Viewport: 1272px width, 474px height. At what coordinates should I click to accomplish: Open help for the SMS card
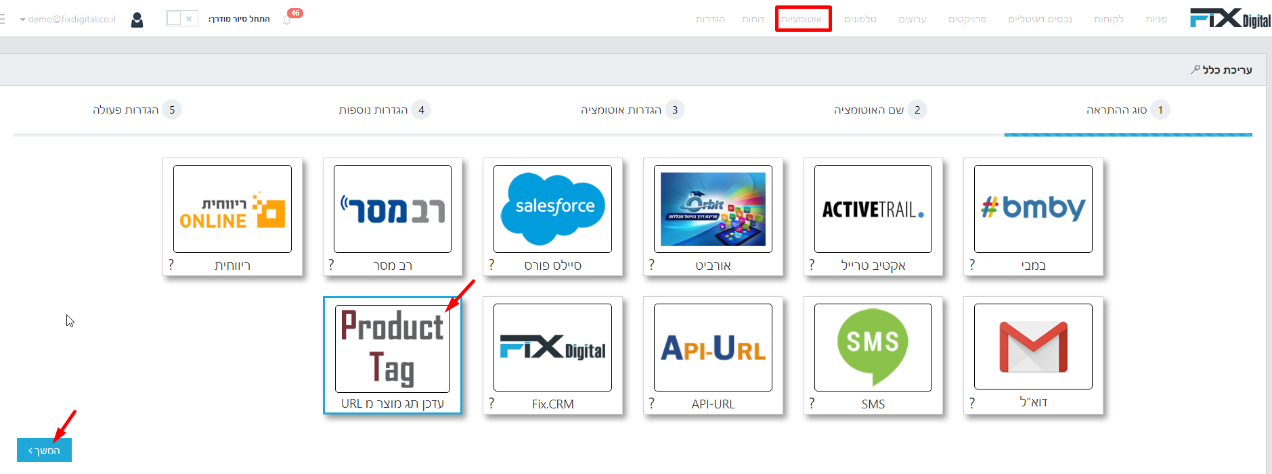[x=812, y=403]
